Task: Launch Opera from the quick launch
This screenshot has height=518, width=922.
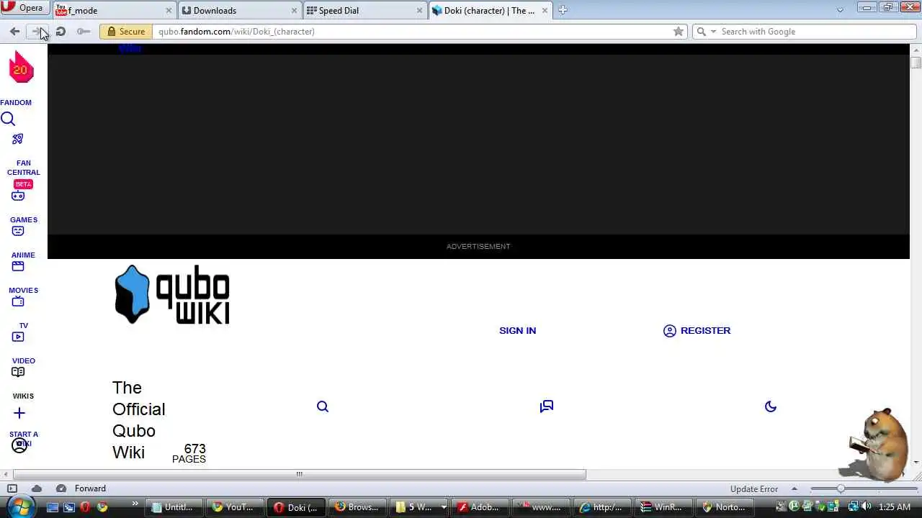Action: [85, 507]
